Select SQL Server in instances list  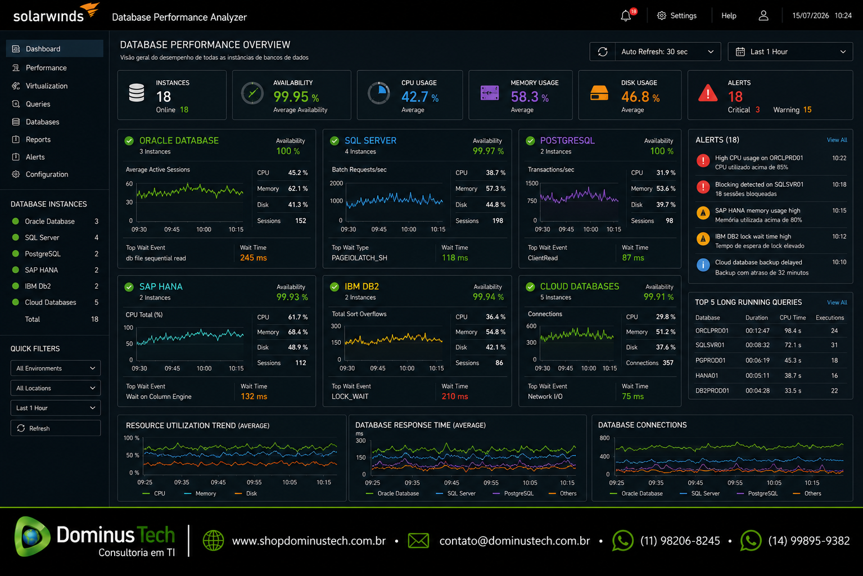[55, 238]
